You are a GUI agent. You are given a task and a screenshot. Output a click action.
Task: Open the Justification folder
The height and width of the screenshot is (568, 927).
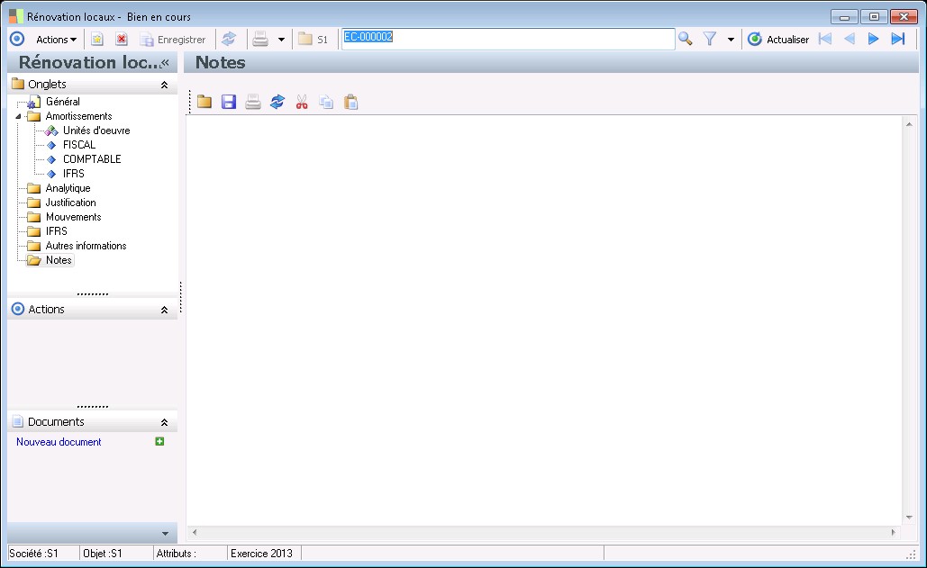[70, 203]
